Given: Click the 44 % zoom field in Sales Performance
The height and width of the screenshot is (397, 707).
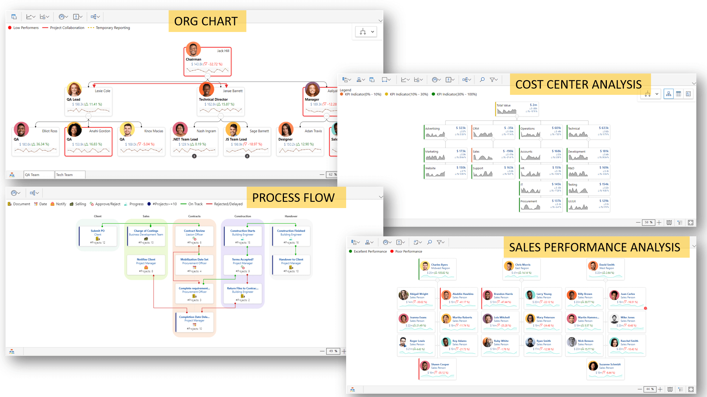Looking at the screenshot, I should (650, 389).
